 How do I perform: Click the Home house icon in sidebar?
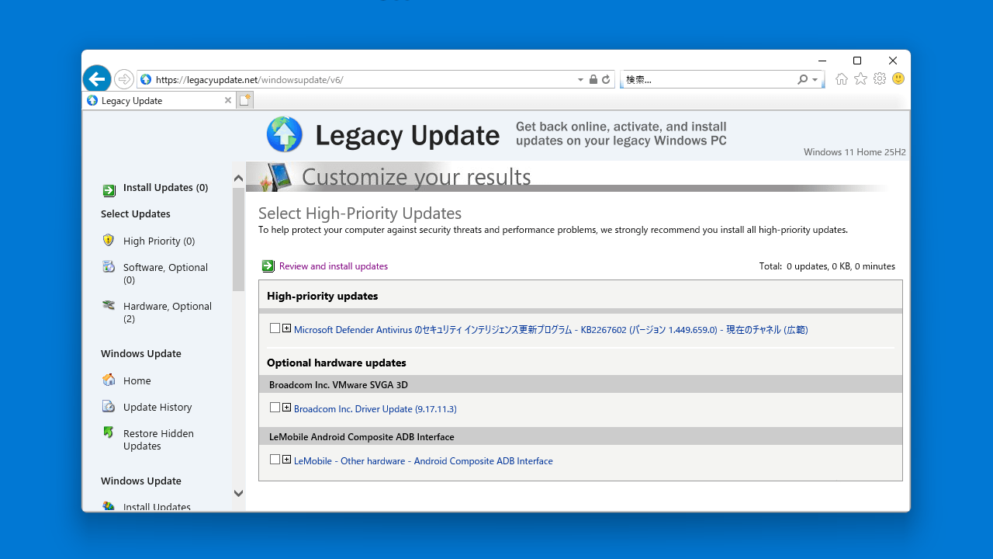coord(109,380)
